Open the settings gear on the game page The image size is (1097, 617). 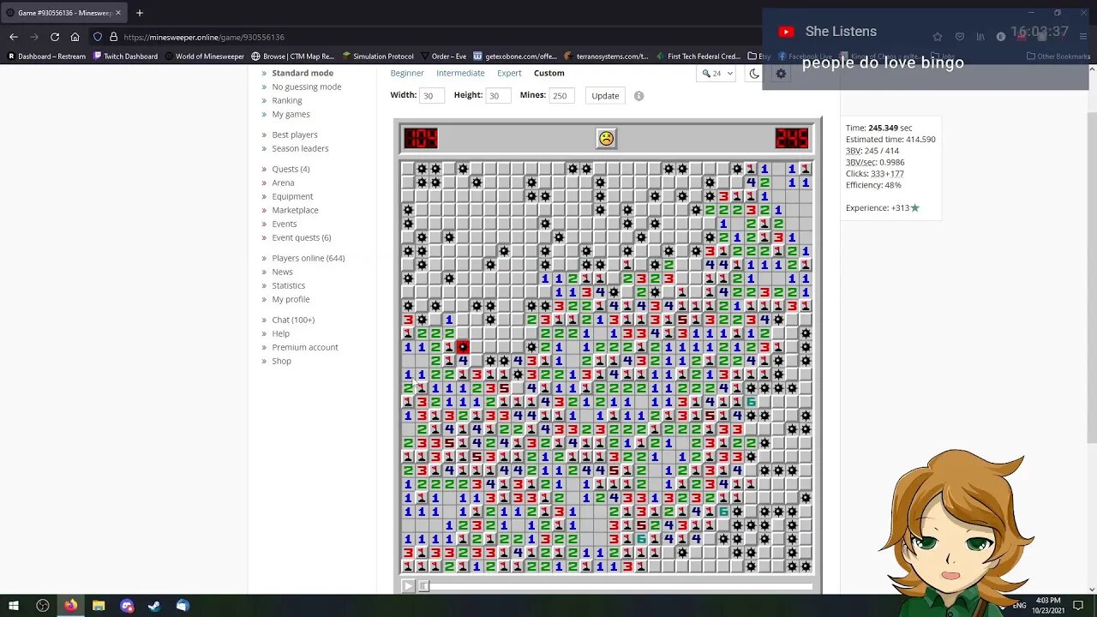click(781, 74)
